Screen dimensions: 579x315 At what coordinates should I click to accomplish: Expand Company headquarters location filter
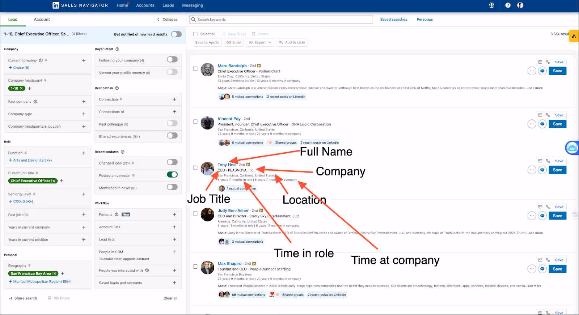[84, 127]
